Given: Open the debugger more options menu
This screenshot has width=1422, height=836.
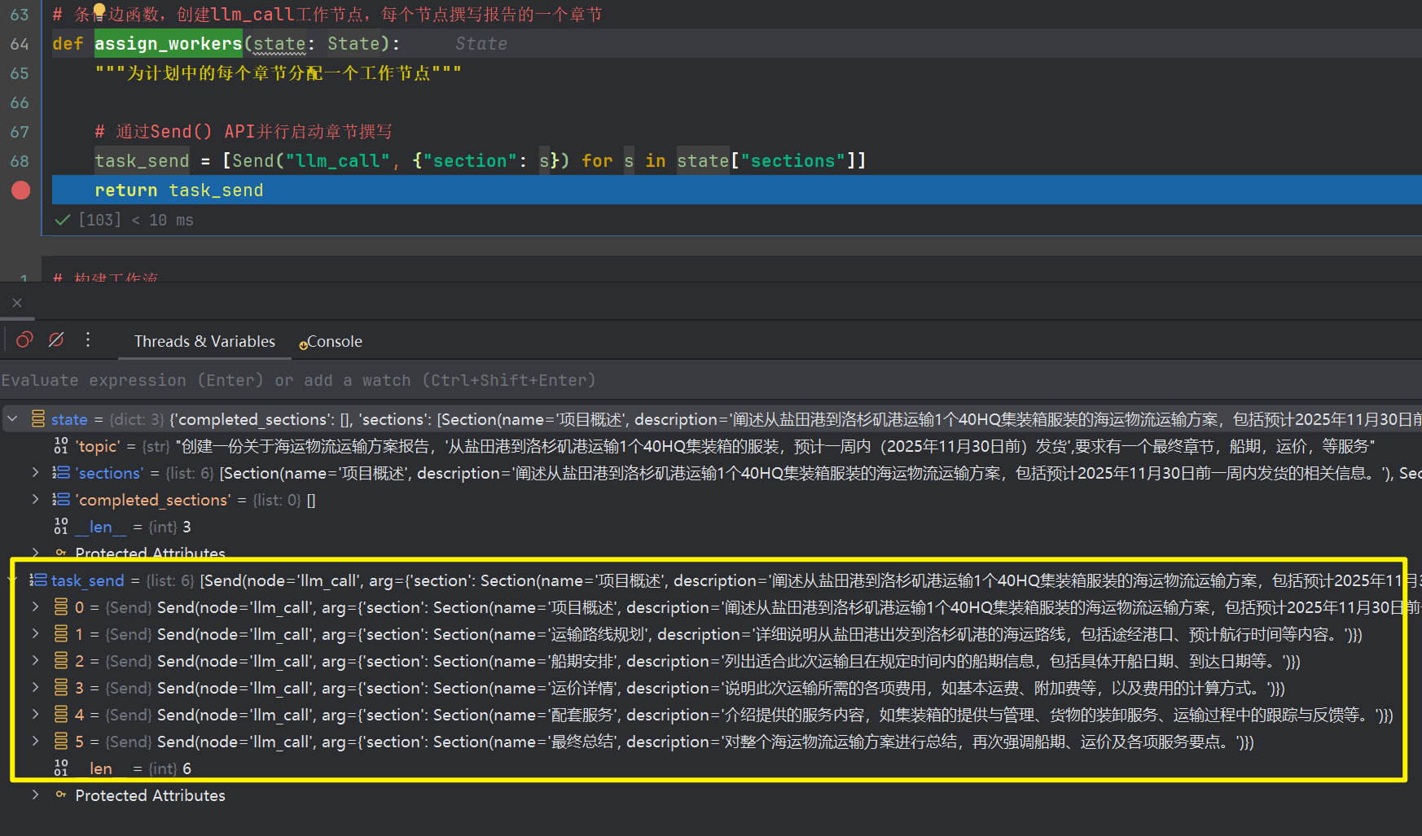Looking at the screenshot, I should tap(88, 340).
